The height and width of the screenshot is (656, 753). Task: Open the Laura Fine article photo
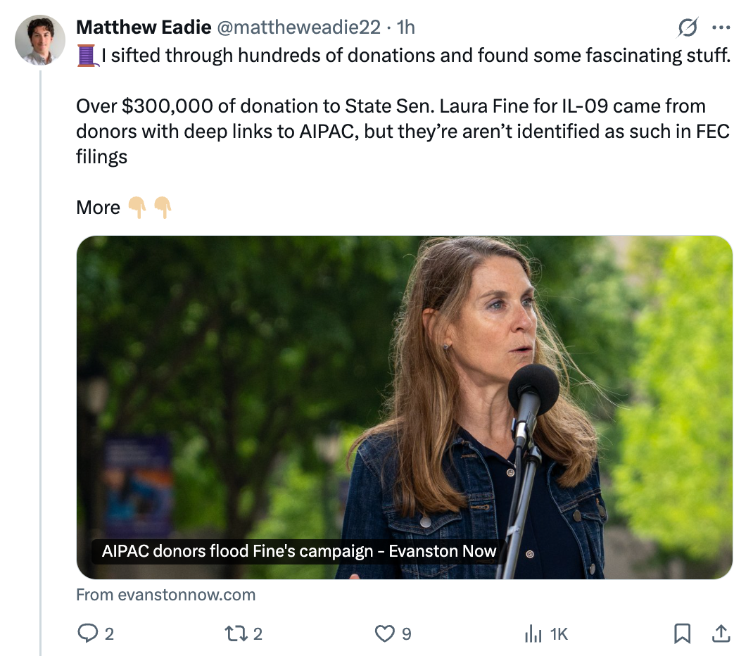(405, 394)
